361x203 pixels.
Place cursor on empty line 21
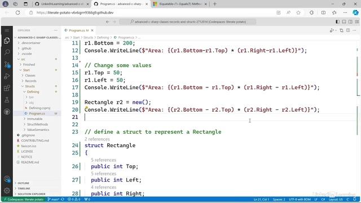pyautogui.click(x=219, y=117)
